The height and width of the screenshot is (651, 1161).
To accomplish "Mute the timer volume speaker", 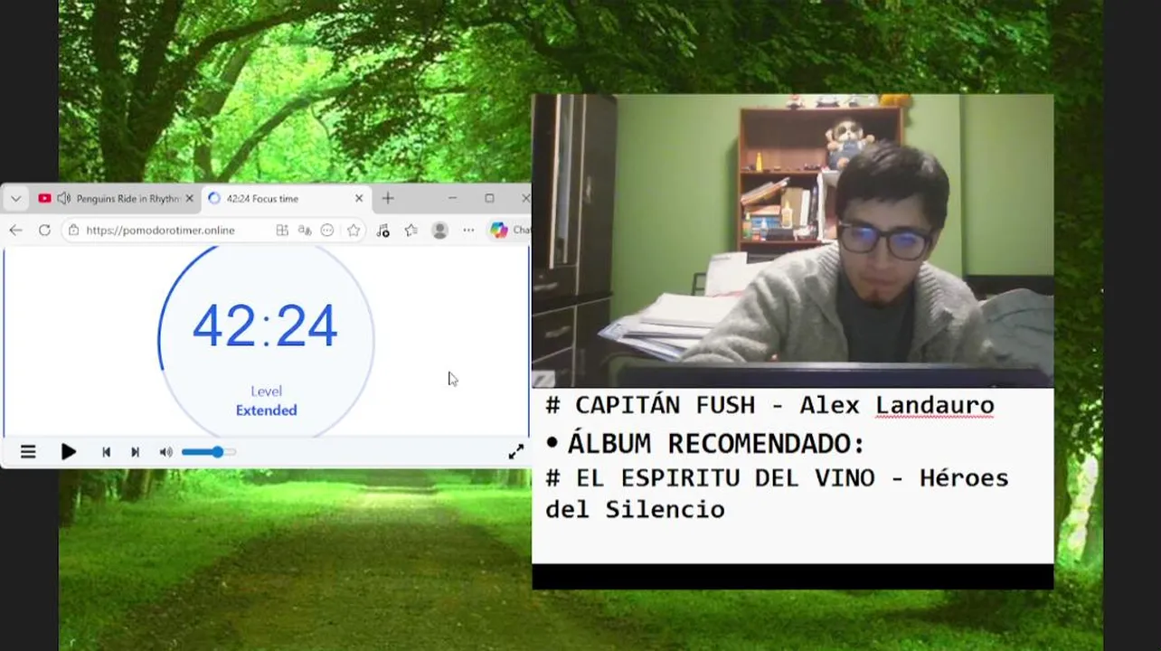I will coord(165,452).
